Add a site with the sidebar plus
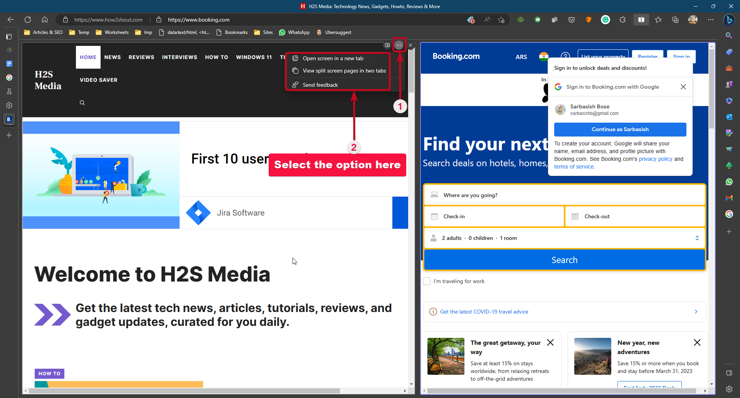The height and width of the screenshot is (398, 740). click(x=729, y=232)
